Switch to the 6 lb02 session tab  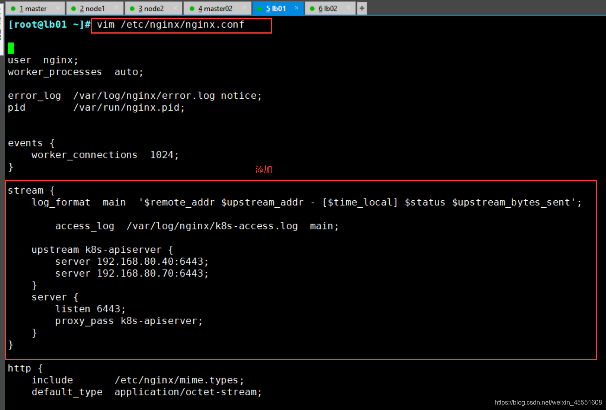click(330, 8)
